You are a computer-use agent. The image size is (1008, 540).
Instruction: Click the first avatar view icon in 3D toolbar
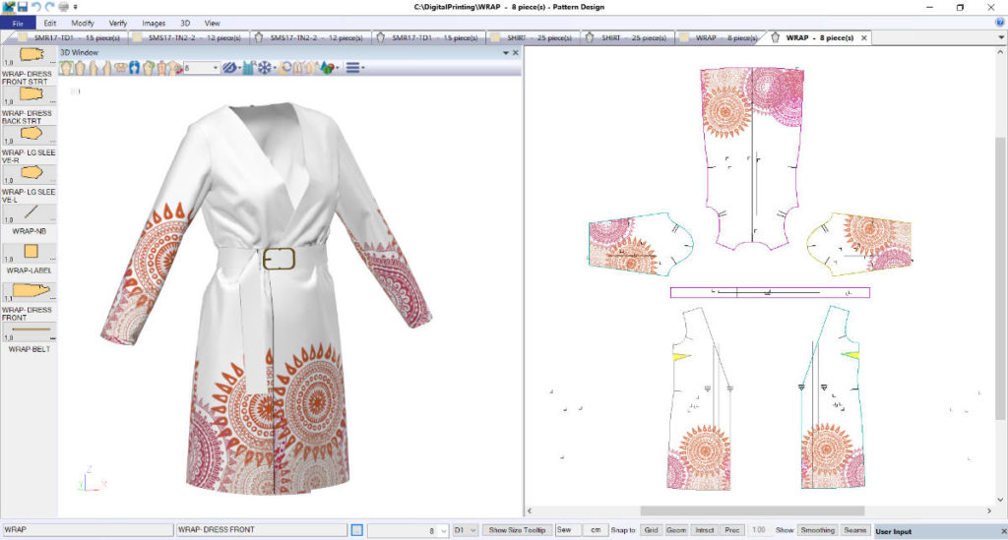click(x=67, y=68)
